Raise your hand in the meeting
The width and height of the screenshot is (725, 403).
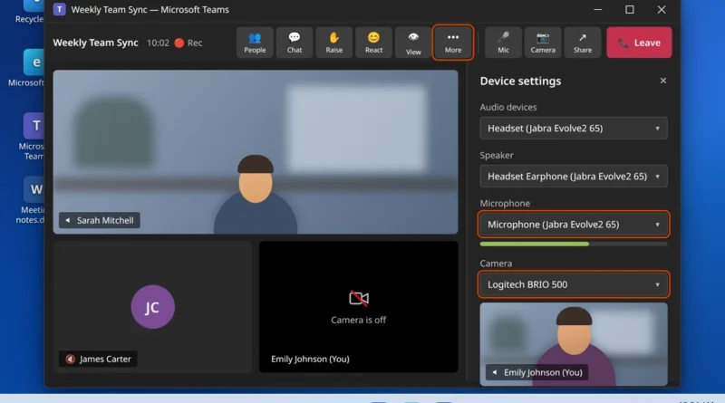tap(333, 43)
